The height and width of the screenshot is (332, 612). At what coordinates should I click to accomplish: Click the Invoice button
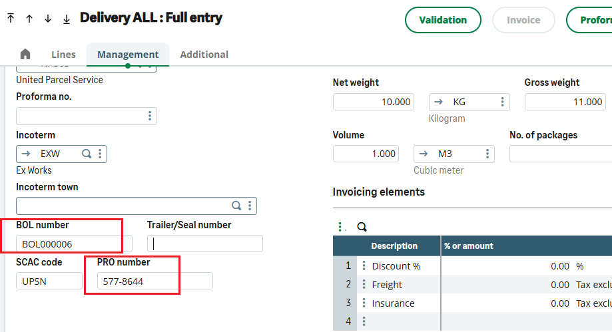[523, 20]
